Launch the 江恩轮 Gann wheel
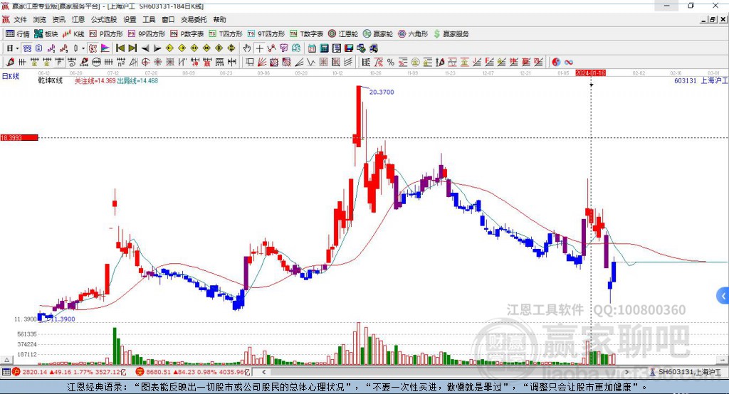This screenshot has width=729, height=394. (x=343, y=34)
